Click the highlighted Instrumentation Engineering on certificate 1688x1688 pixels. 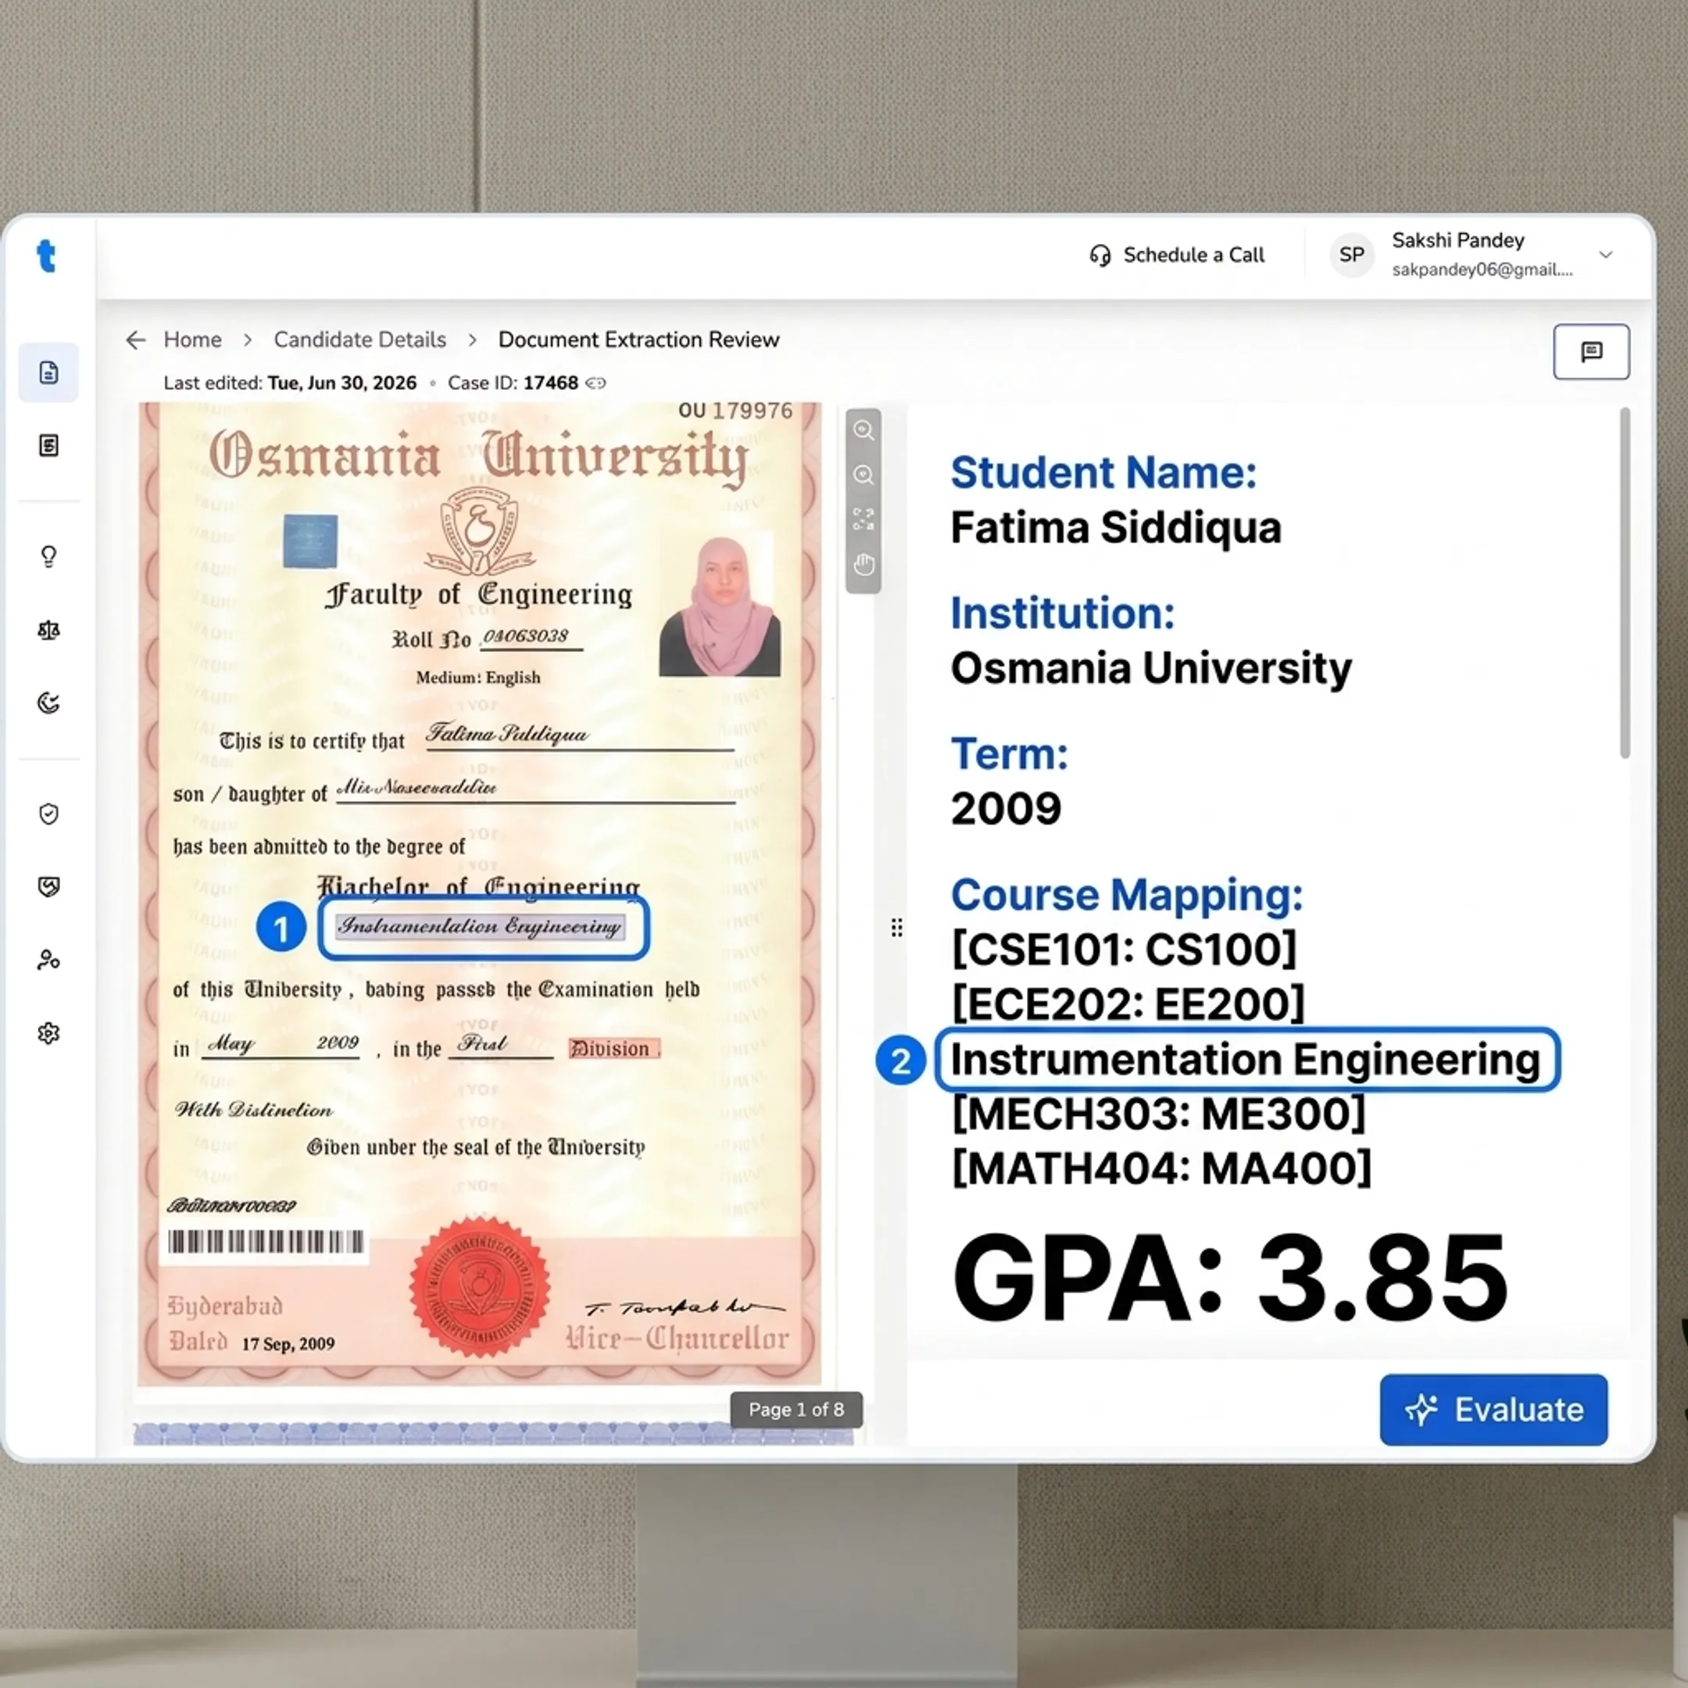pyautogui.click(x=482, y=926)
